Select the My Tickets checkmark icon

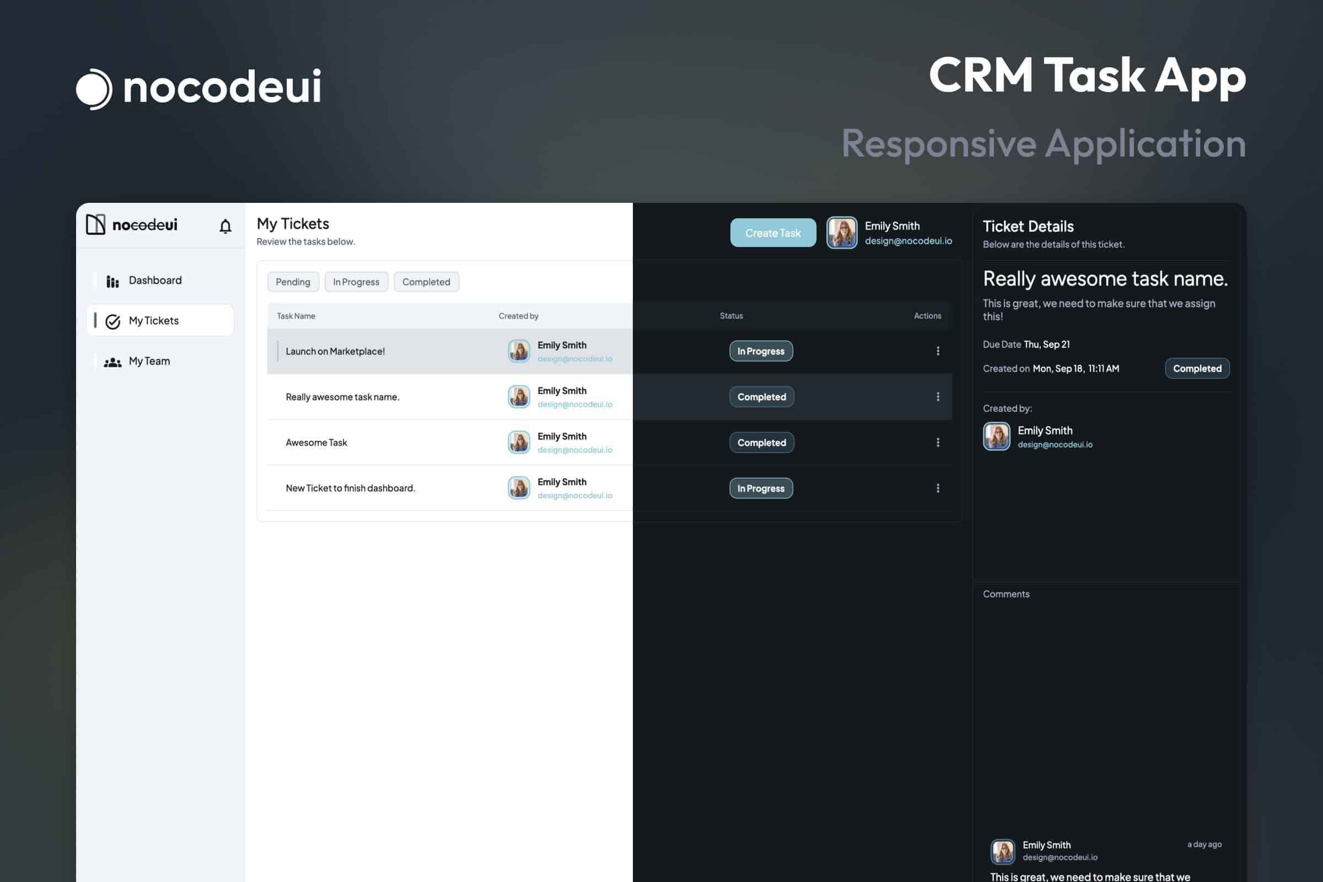pos(112,321)
